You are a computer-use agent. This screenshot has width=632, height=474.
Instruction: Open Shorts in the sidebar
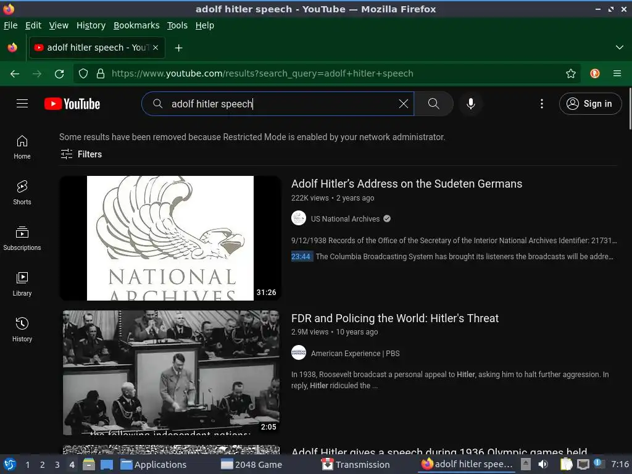pos(22,193)
